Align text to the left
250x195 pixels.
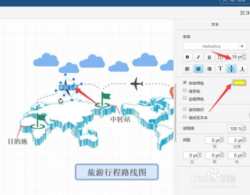pyautogui.click(x=187, y=68)
